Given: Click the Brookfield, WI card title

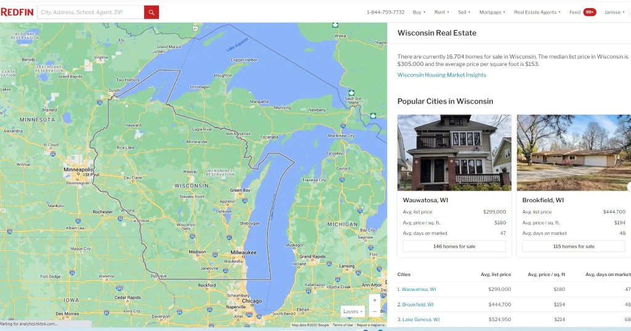Looking at the screenshot, I should (543, 200).
